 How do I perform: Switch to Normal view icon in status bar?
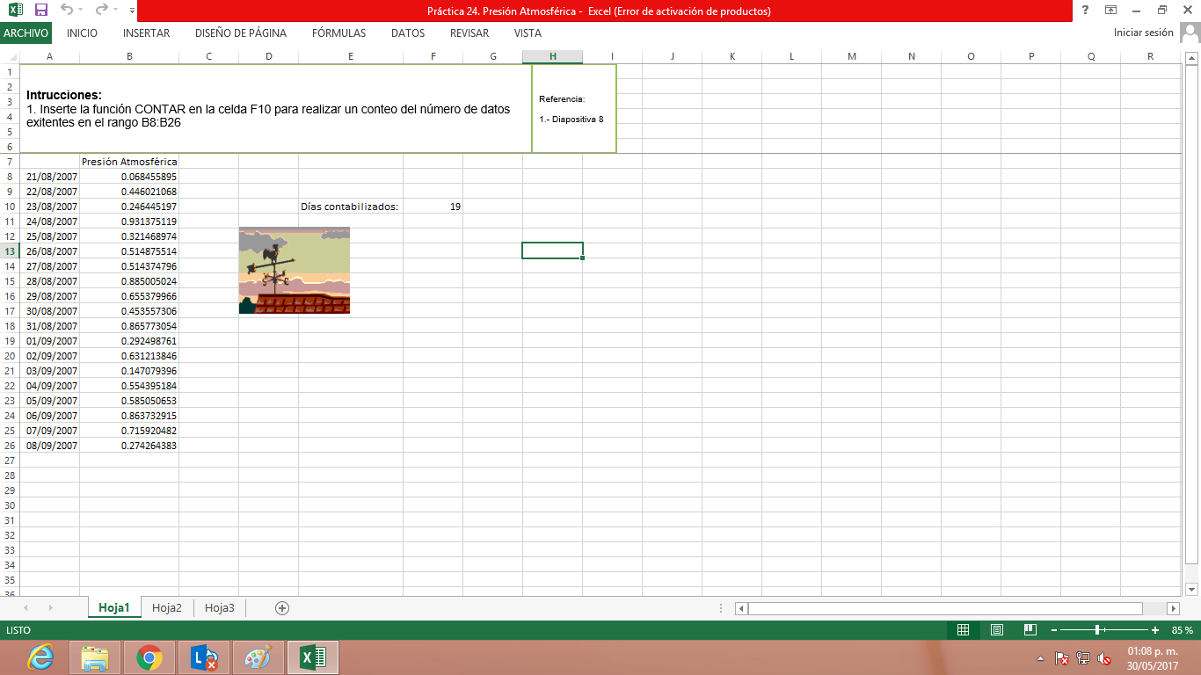[x=963, y=630]
